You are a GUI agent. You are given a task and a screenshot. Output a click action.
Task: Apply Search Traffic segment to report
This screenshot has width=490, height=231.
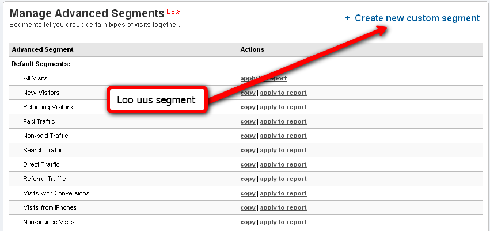[283, 150]
